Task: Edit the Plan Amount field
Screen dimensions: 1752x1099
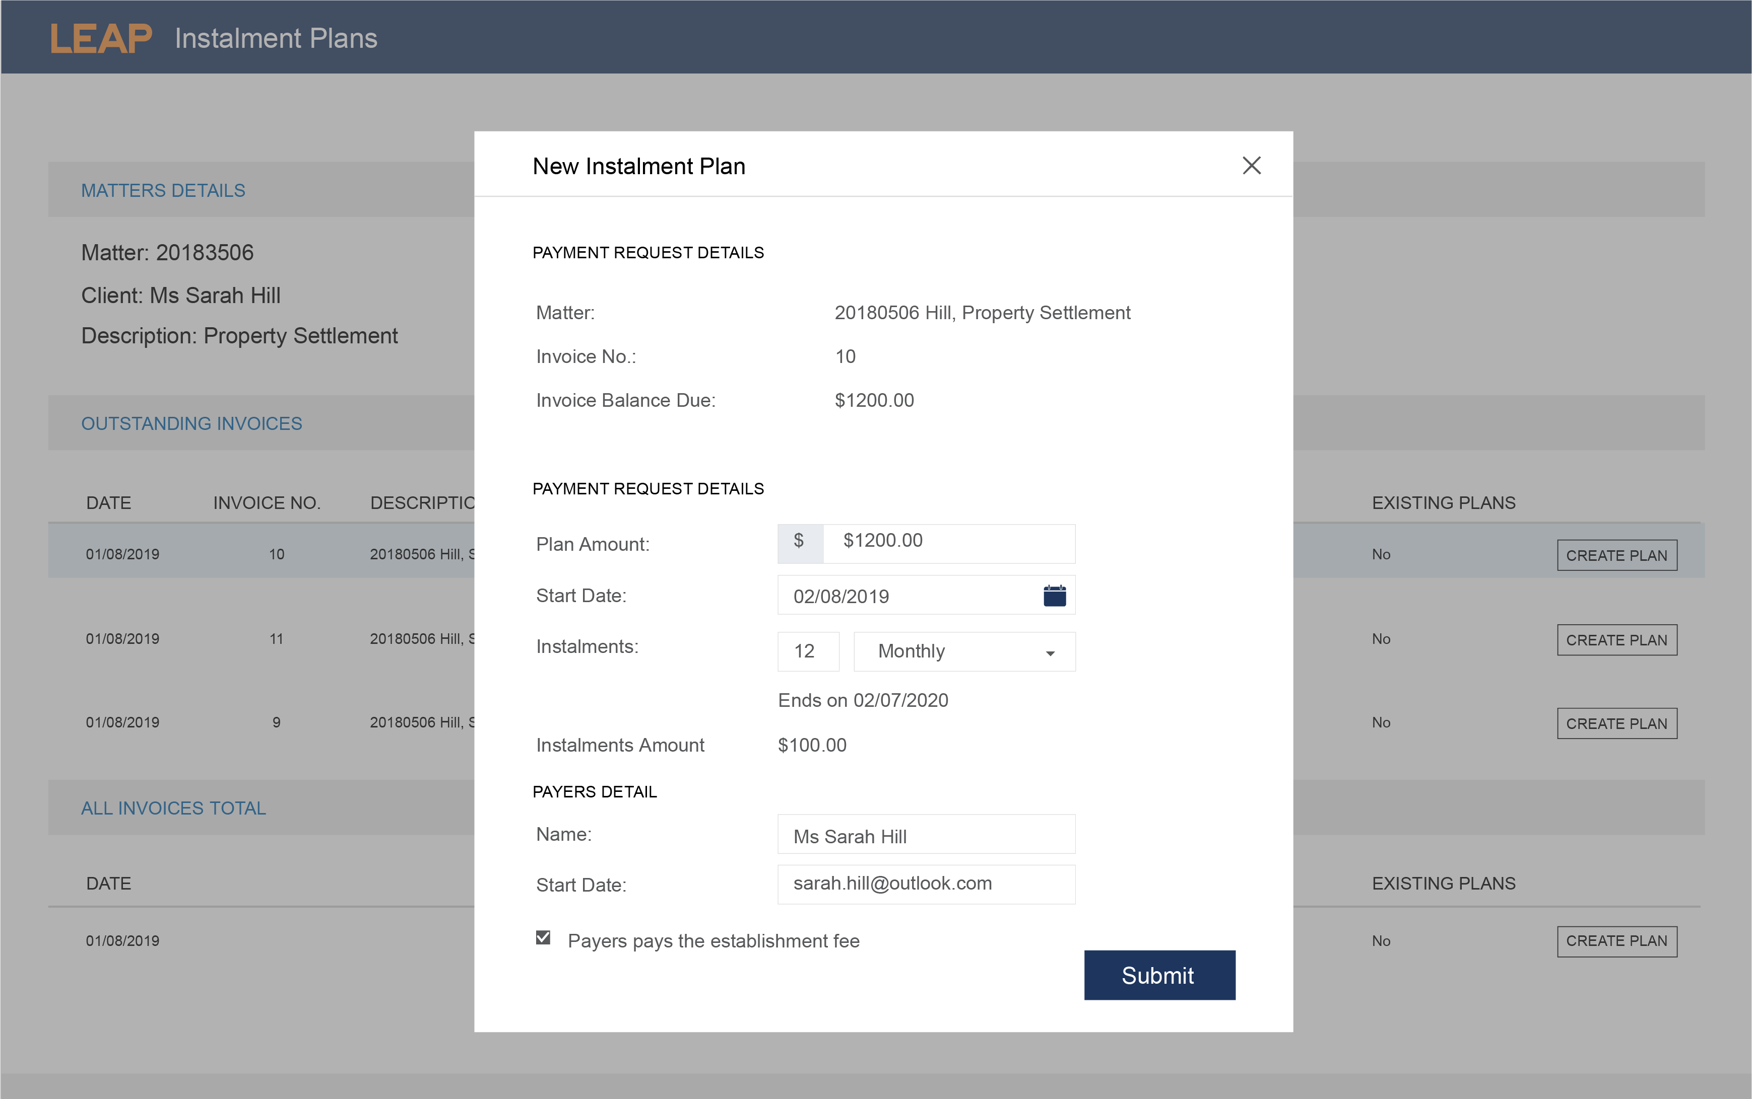Action: point(948,543)
